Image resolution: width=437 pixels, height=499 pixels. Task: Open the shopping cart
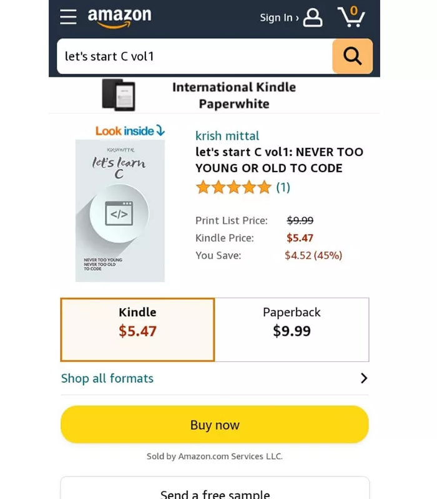pos(351,17)
